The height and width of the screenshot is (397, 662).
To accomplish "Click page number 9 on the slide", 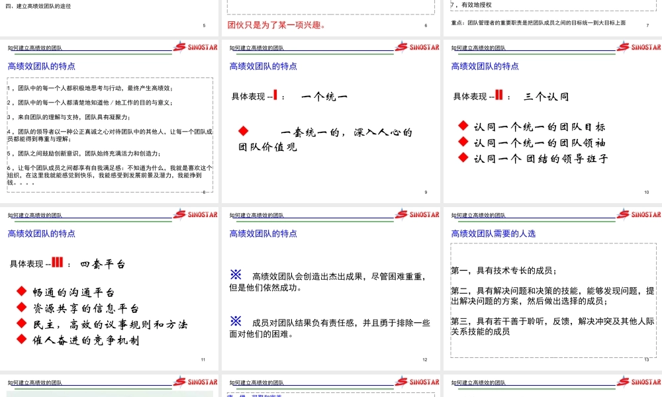I will [x=426, y=193].
